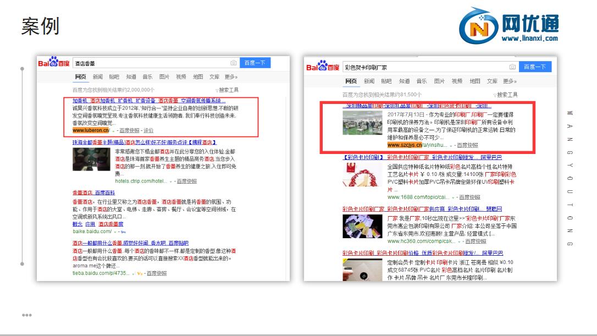Open dropdown arrow after baike.baidu.com URL
The image size is (597, 336).
click(115, 232)
